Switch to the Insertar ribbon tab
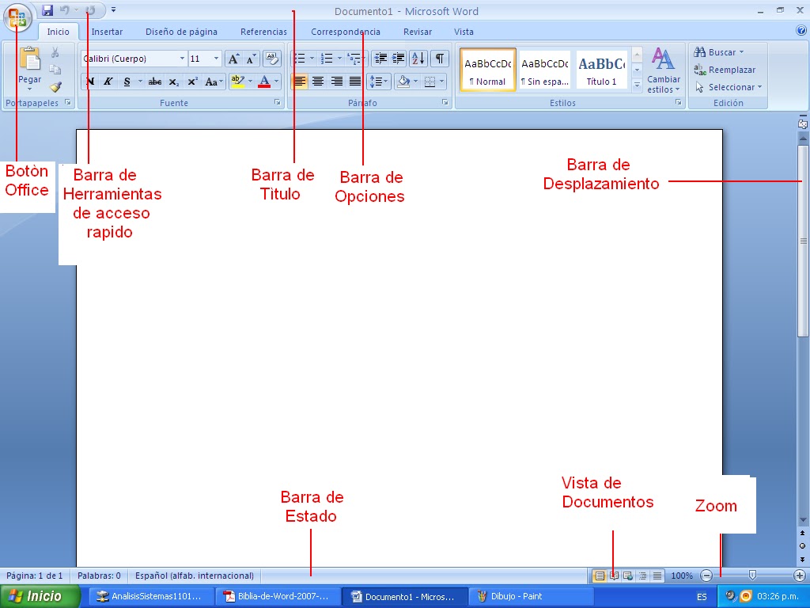This screenshot has height=608, width=810. click(x=107, y=32)
